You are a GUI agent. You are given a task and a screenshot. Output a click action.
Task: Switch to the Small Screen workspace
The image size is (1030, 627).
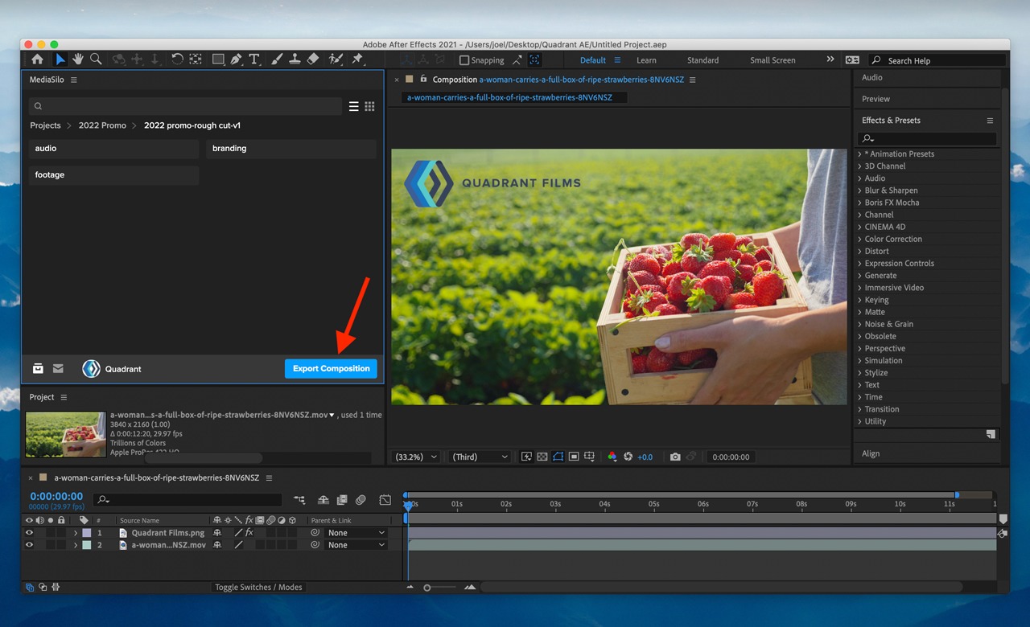click(772, 60)
